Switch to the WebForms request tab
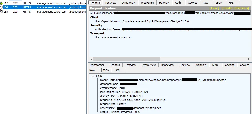Image resolution: width=252 pixels, height=114 pixels. tap(147, 3)
